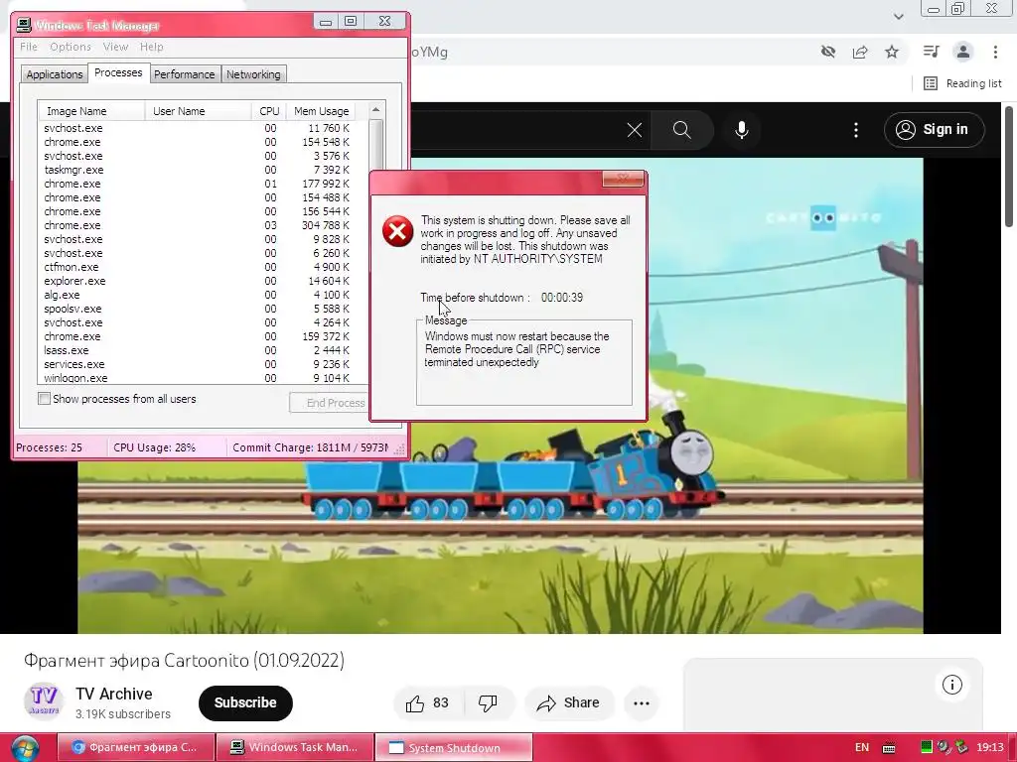This screenshot has width=1017, height=762.
Task: Dislike the video with thumbs-down icon
Action: (488, 703)
